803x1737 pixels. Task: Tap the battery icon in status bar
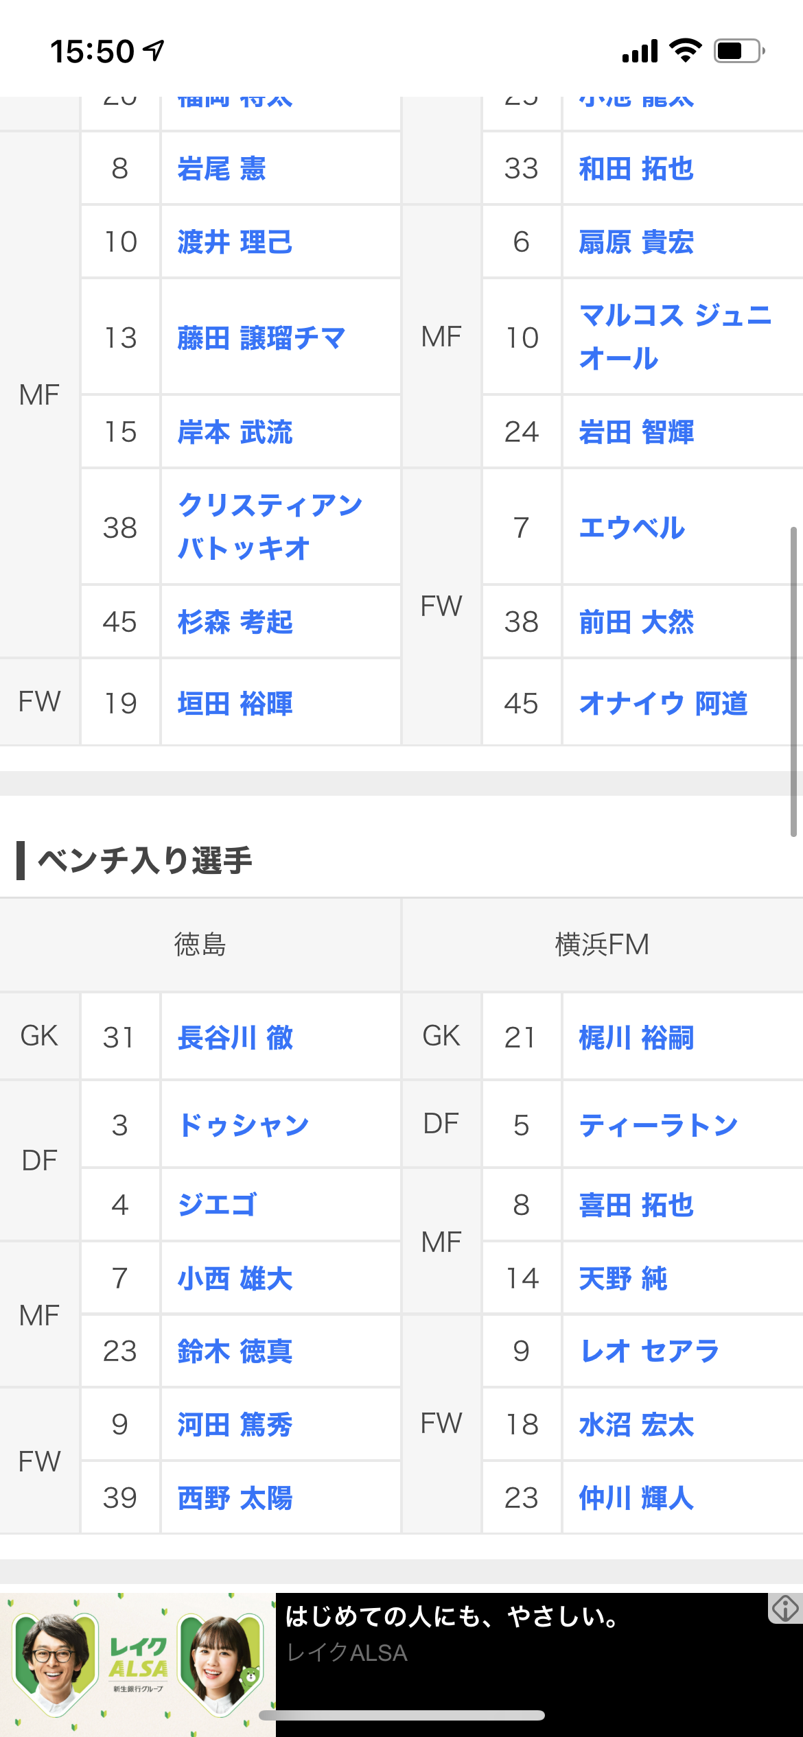(x=738, y=51)
